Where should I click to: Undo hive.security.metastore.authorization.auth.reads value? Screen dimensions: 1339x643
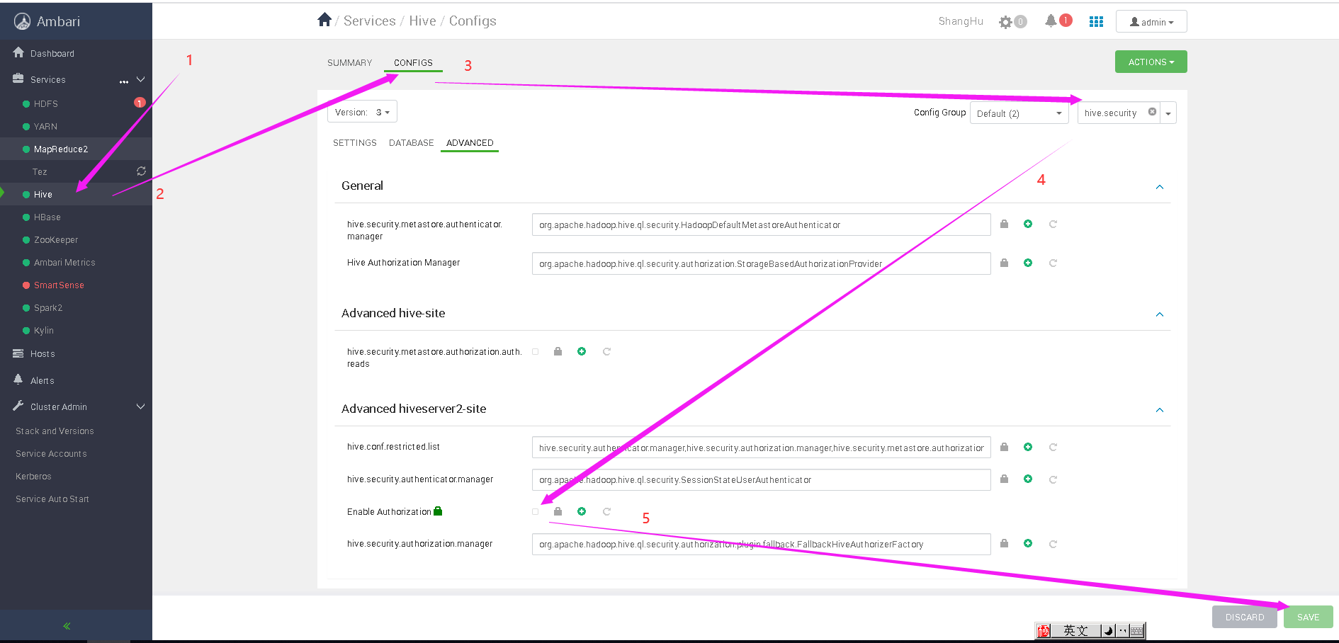pyautogui.click(x=606, y=351)
